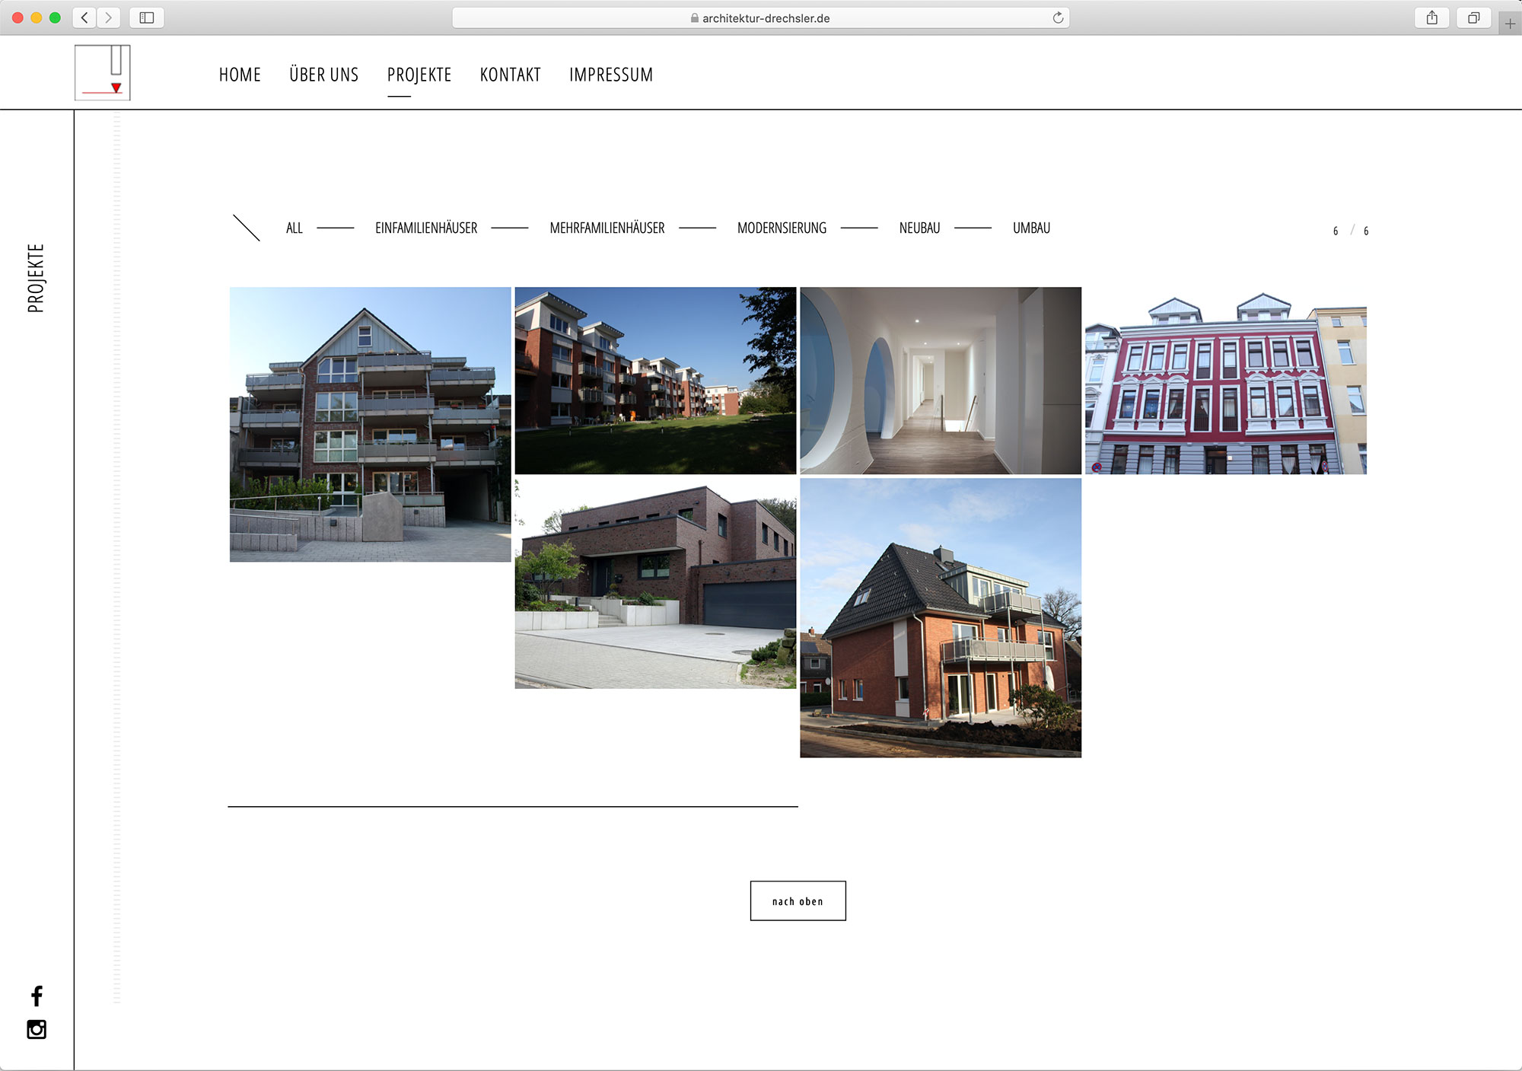Filter projects by MODERNSIERUNG

click(x=782, y=228)
